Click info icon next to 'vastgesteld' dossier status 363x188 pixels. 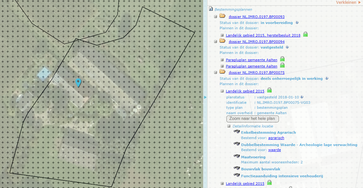287,47
